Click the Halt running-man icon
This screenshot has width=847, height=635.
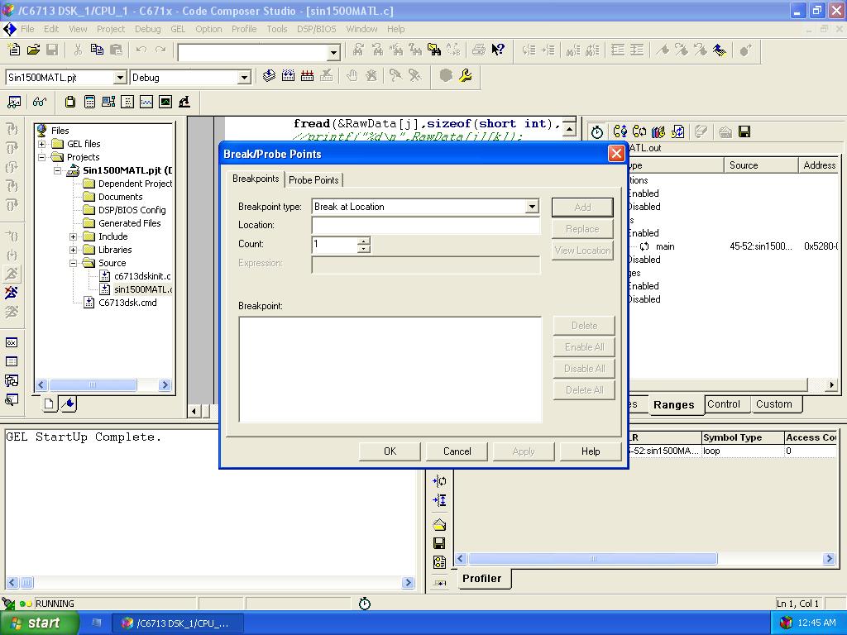[x=12, y=293]
